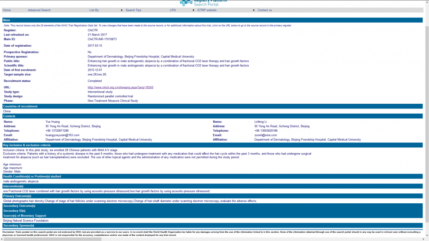429x241 pixels.
Task: Click the horizontal scrollbar thumb
Action: click(51, 239)
